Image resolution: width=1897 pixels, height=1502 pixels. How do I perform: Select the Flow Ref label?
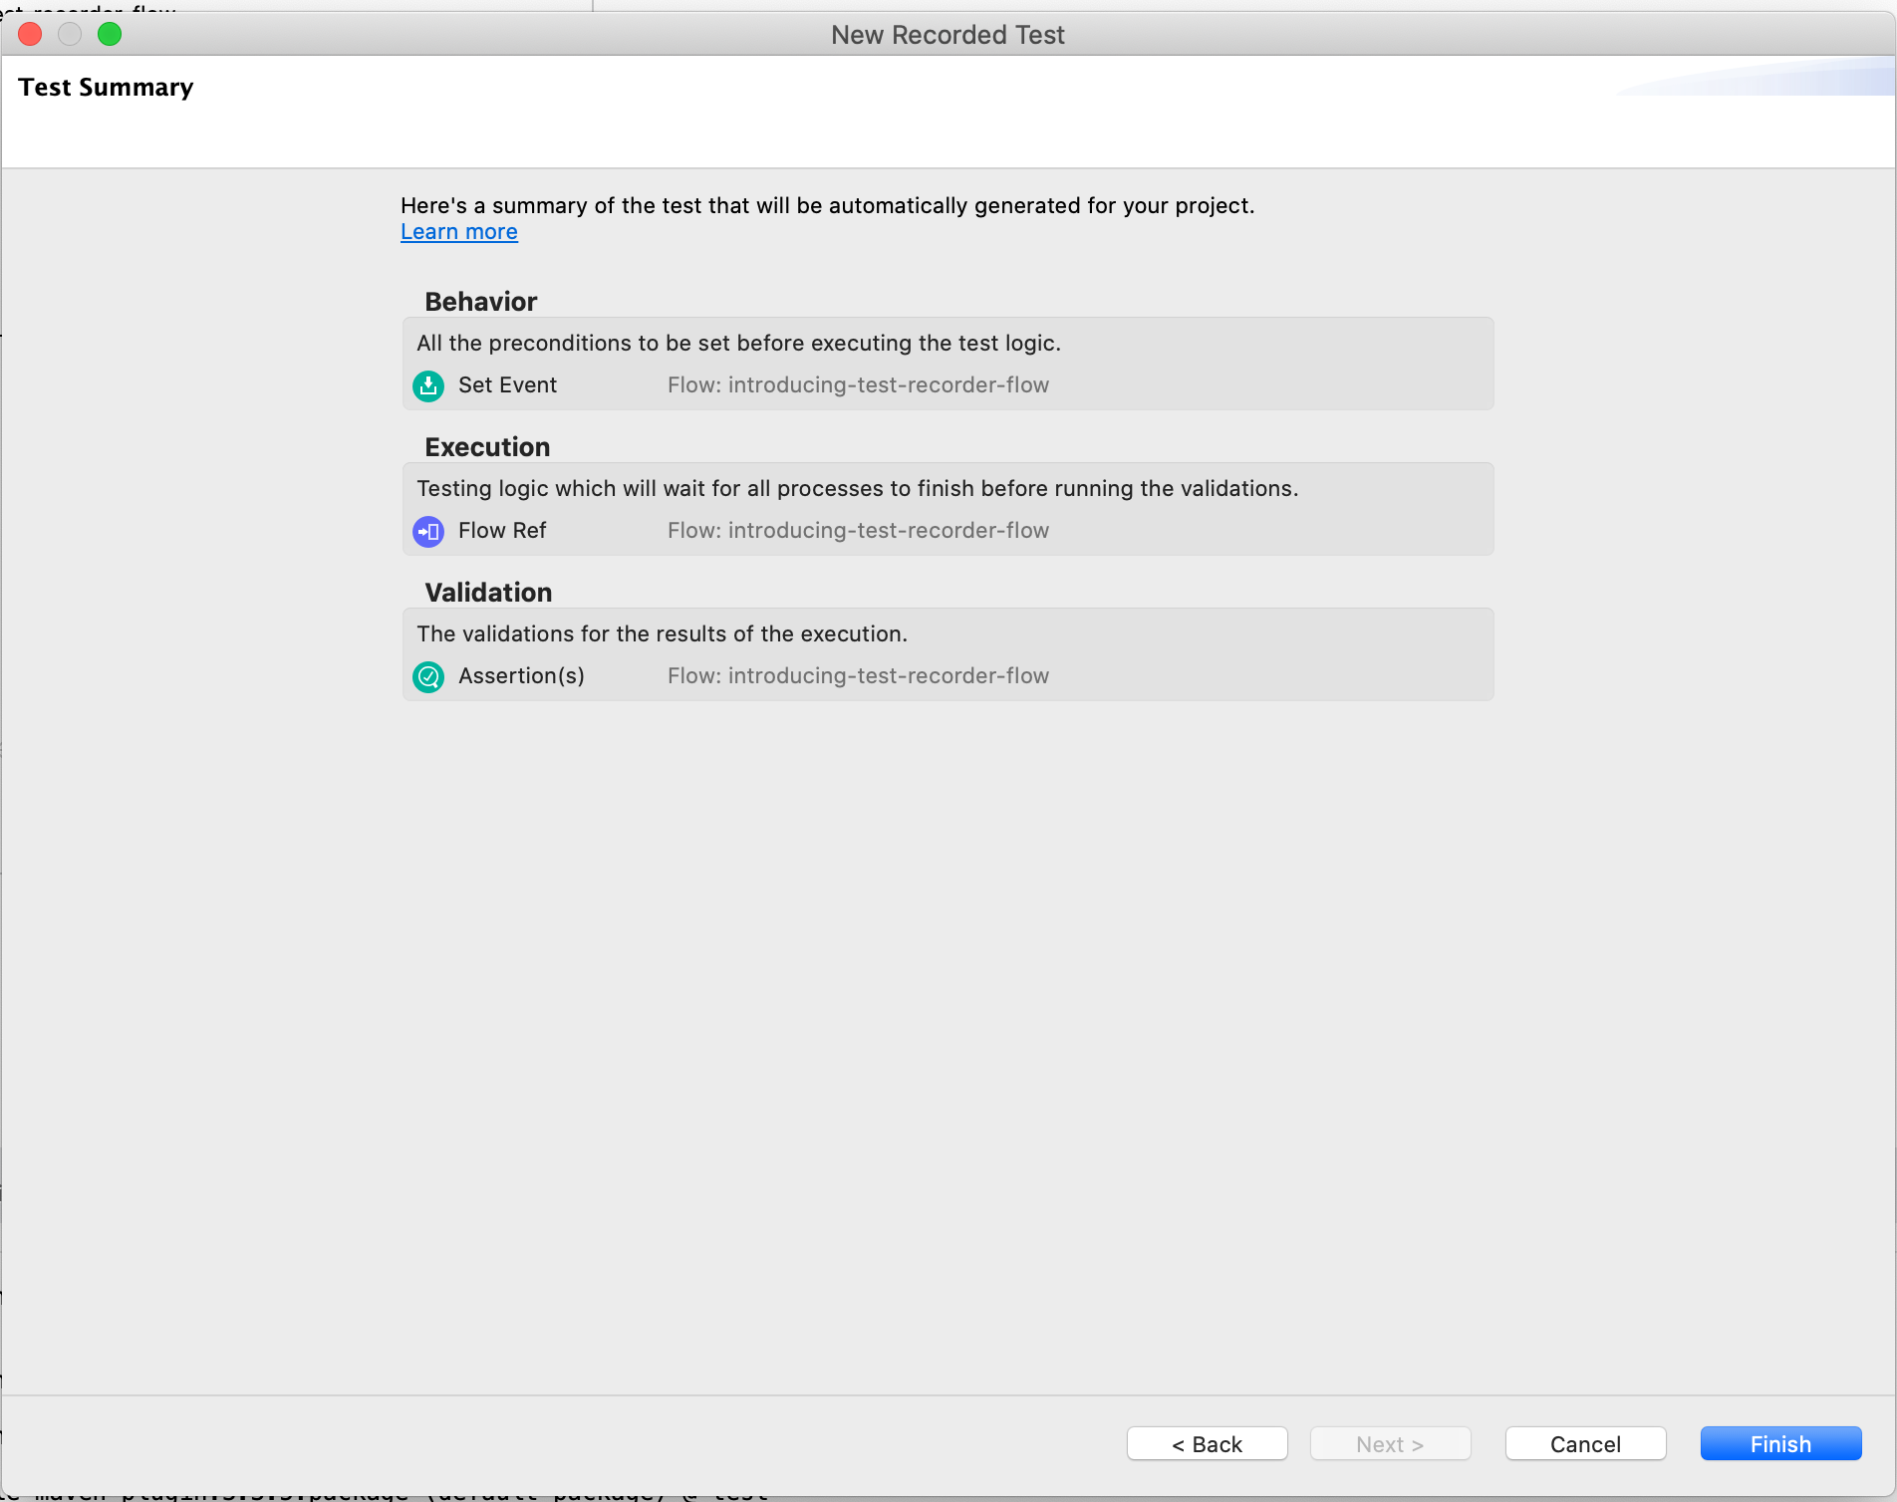tap(502, 531)
